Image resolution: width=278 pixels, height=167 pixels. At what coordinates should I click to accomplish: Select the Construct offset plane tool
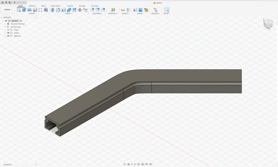pyautogui.click(x=113, y=10)
